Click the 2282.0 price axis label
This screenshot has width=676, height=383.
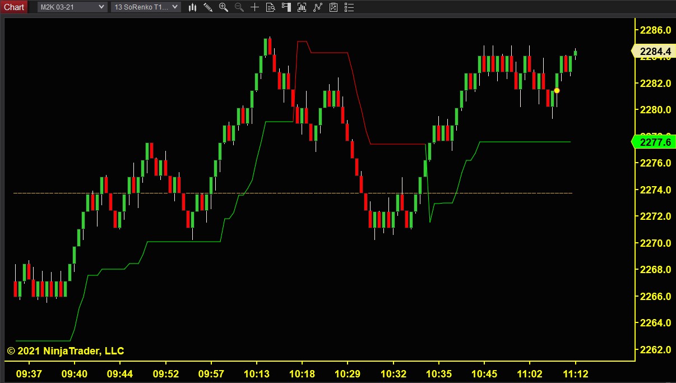[x=655, y=83]
